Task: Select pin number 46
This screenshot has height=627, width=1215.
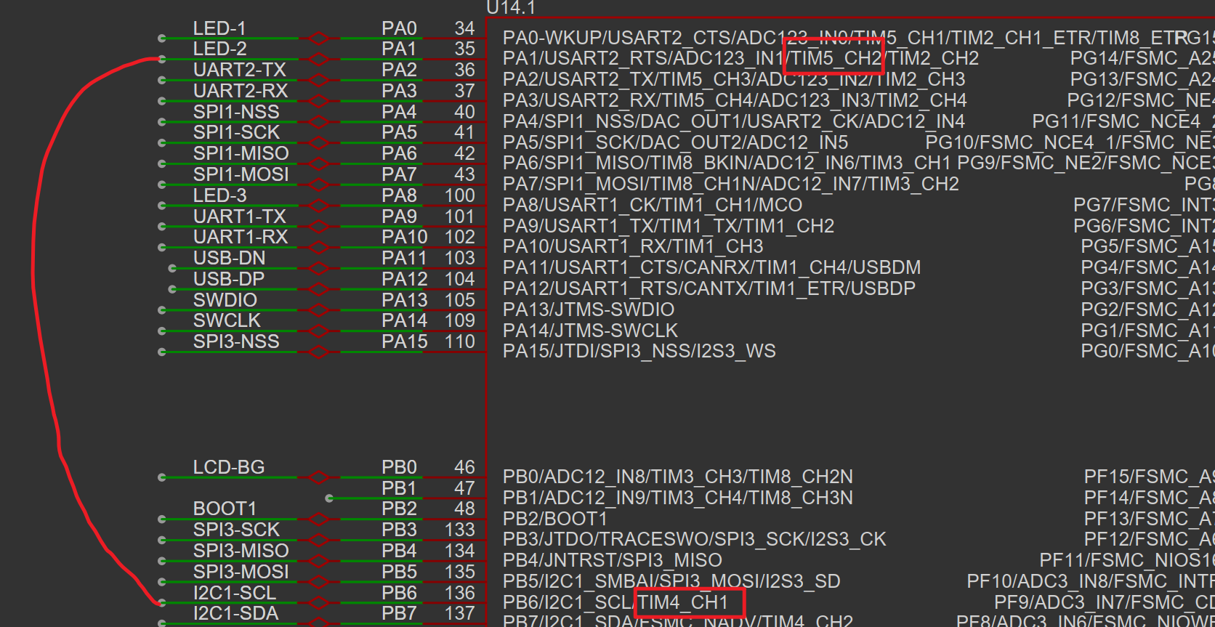Action: 464,467
